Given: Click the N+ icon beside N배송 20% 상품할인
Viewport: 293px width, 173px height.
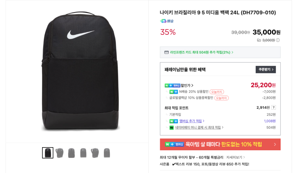Looking at the screenshot, I should [174, 92].
